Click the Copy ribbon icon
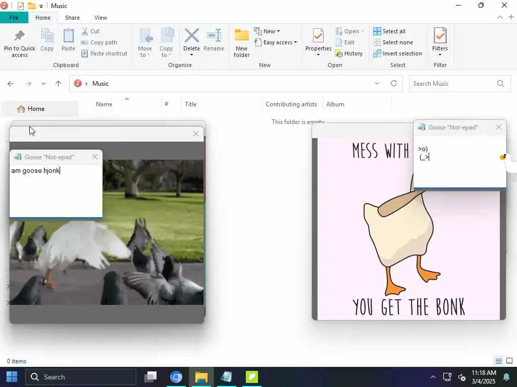Viewport: 517px width, 387px height. click(47, 40)
